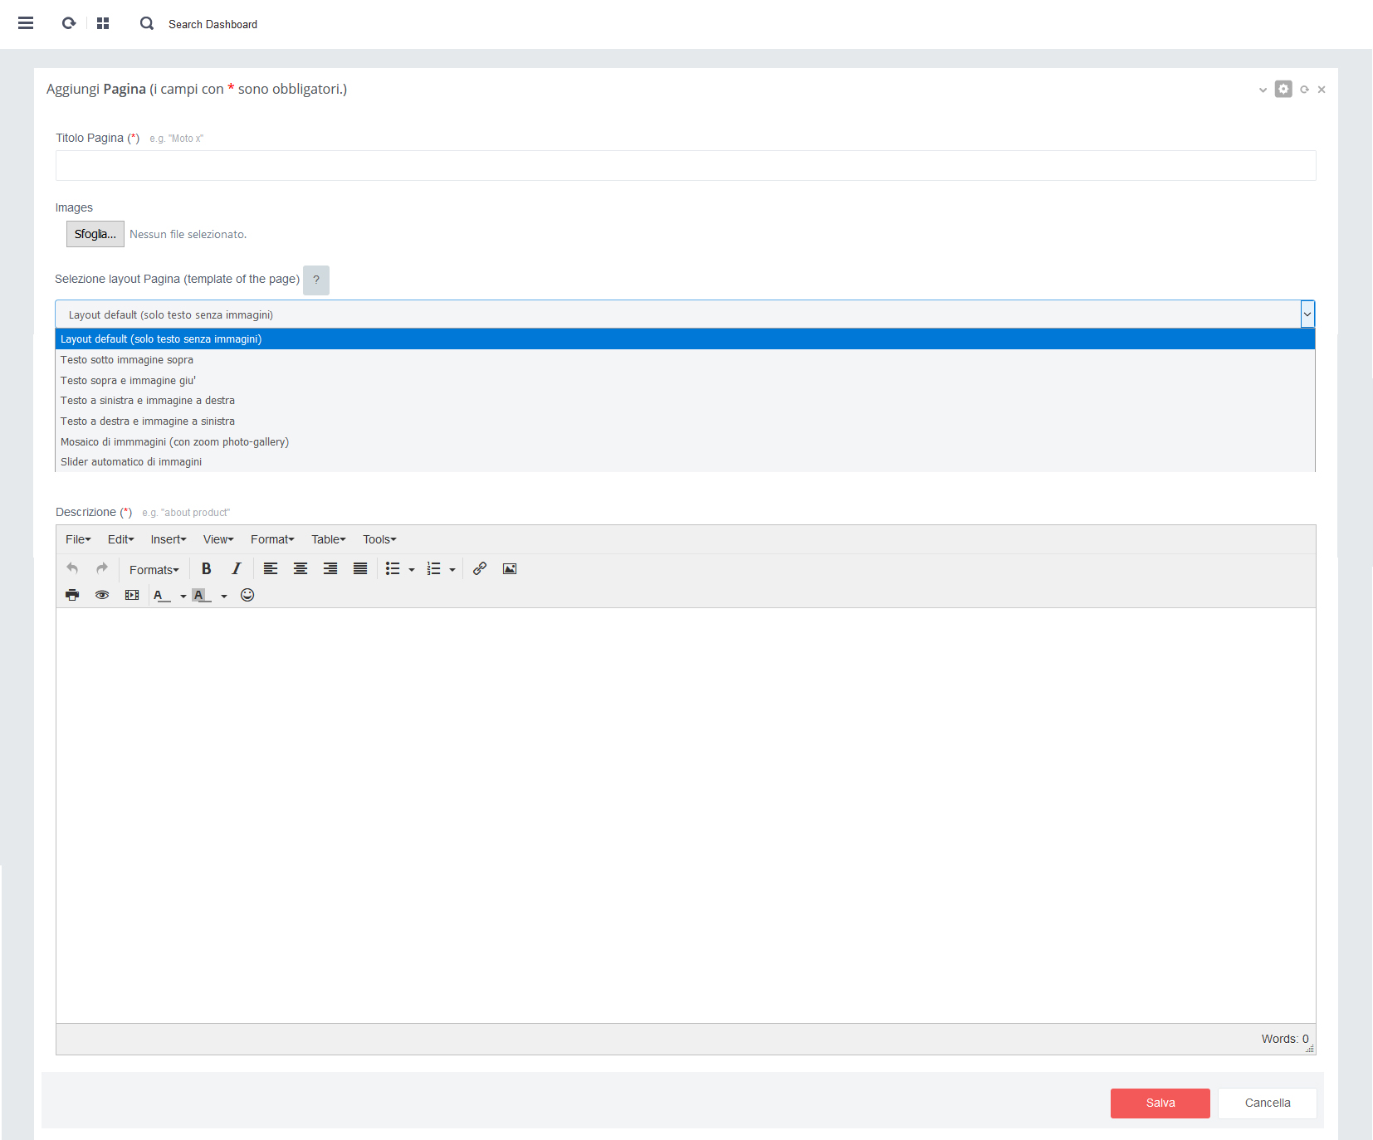Click the Salva button

(1160, 1103)
